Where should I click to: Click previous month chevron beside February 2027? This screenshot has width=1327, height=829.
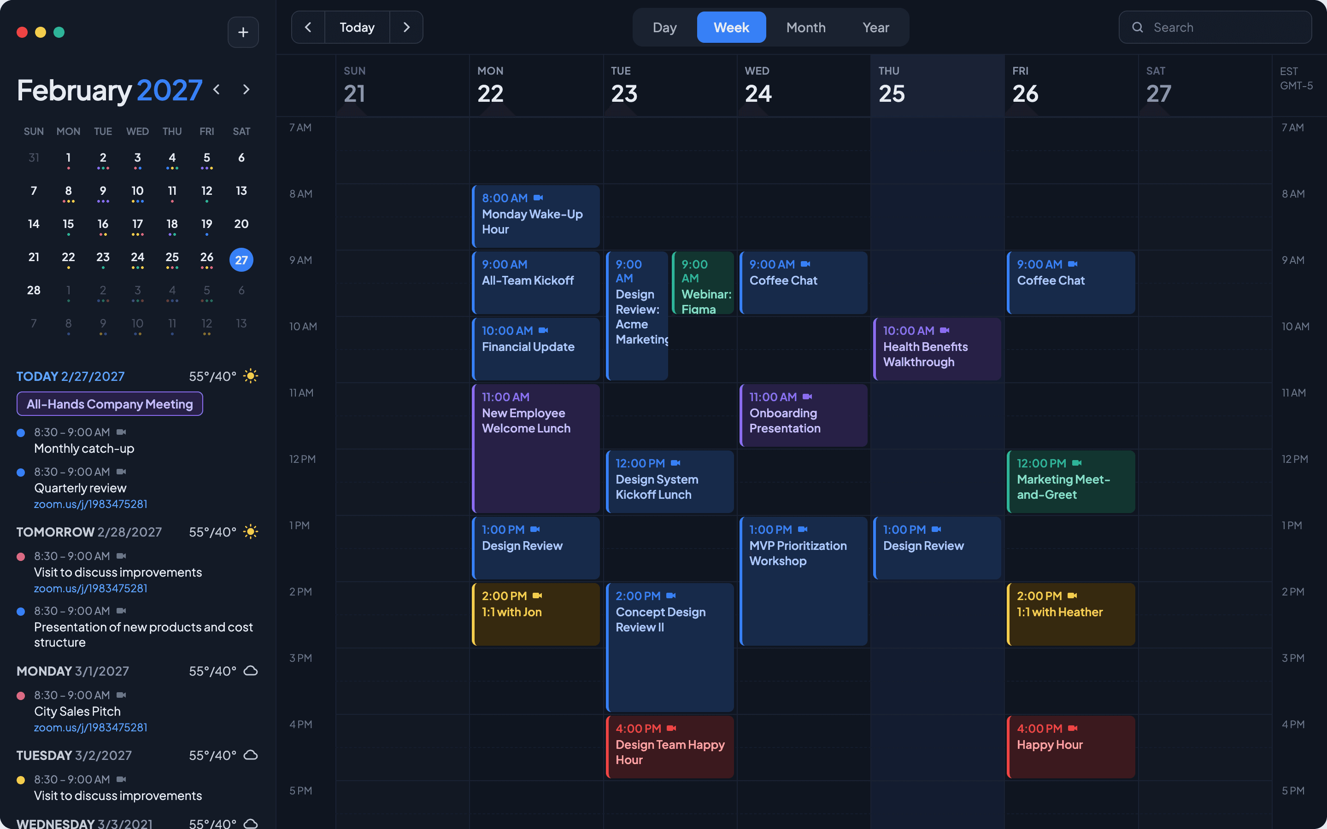point(217,89)
